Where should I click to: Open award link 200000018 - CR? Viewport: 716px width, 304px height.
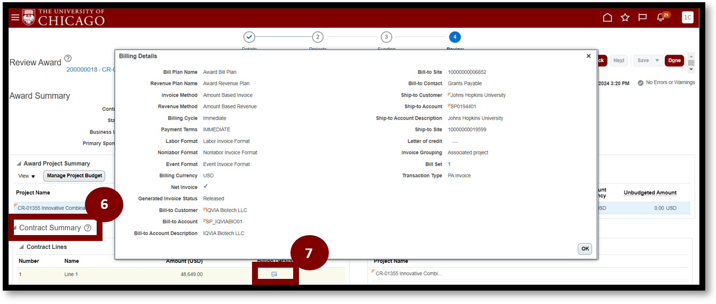(x=91, y=69)
